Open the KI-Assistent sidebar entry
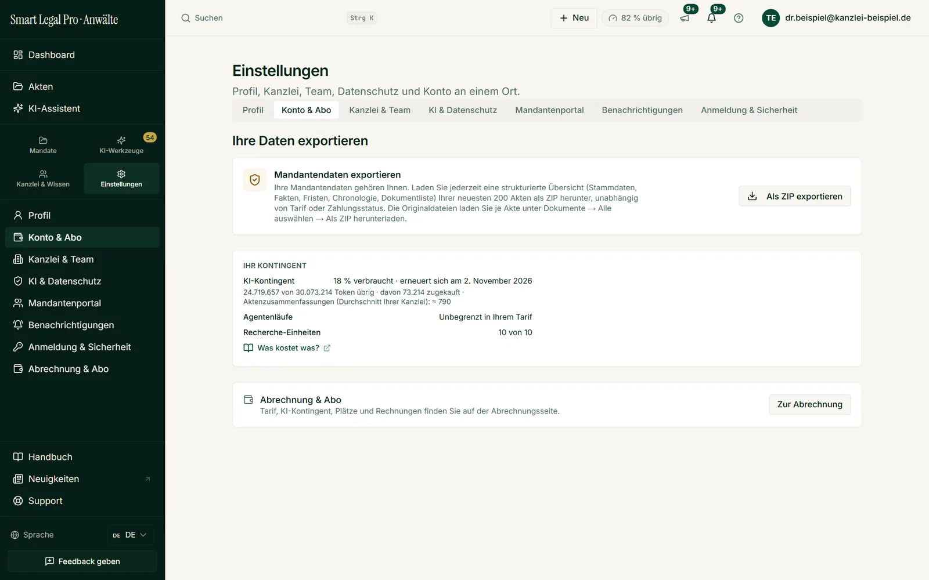 click(x=82, y=108)
